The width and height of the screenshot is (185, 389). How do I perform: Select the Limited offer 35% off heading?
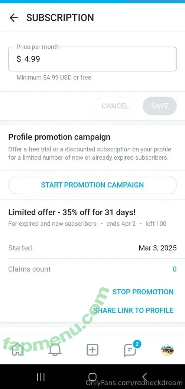[x=72, y=212]
